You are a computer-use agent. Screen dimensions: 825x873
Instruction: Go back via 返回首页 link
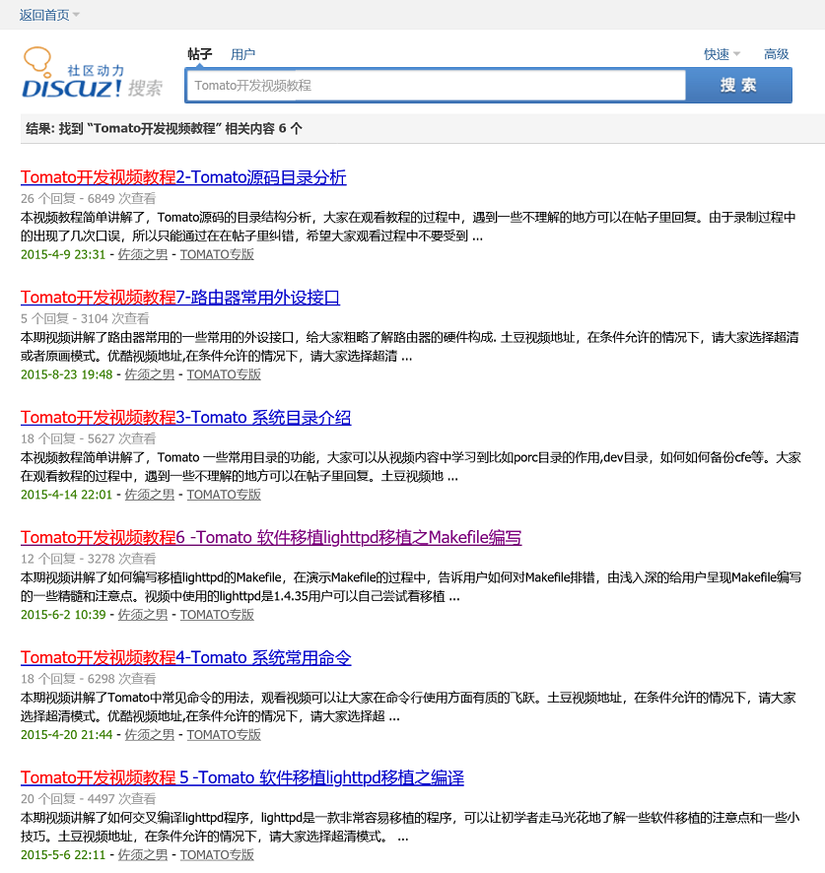coord(44,15)
